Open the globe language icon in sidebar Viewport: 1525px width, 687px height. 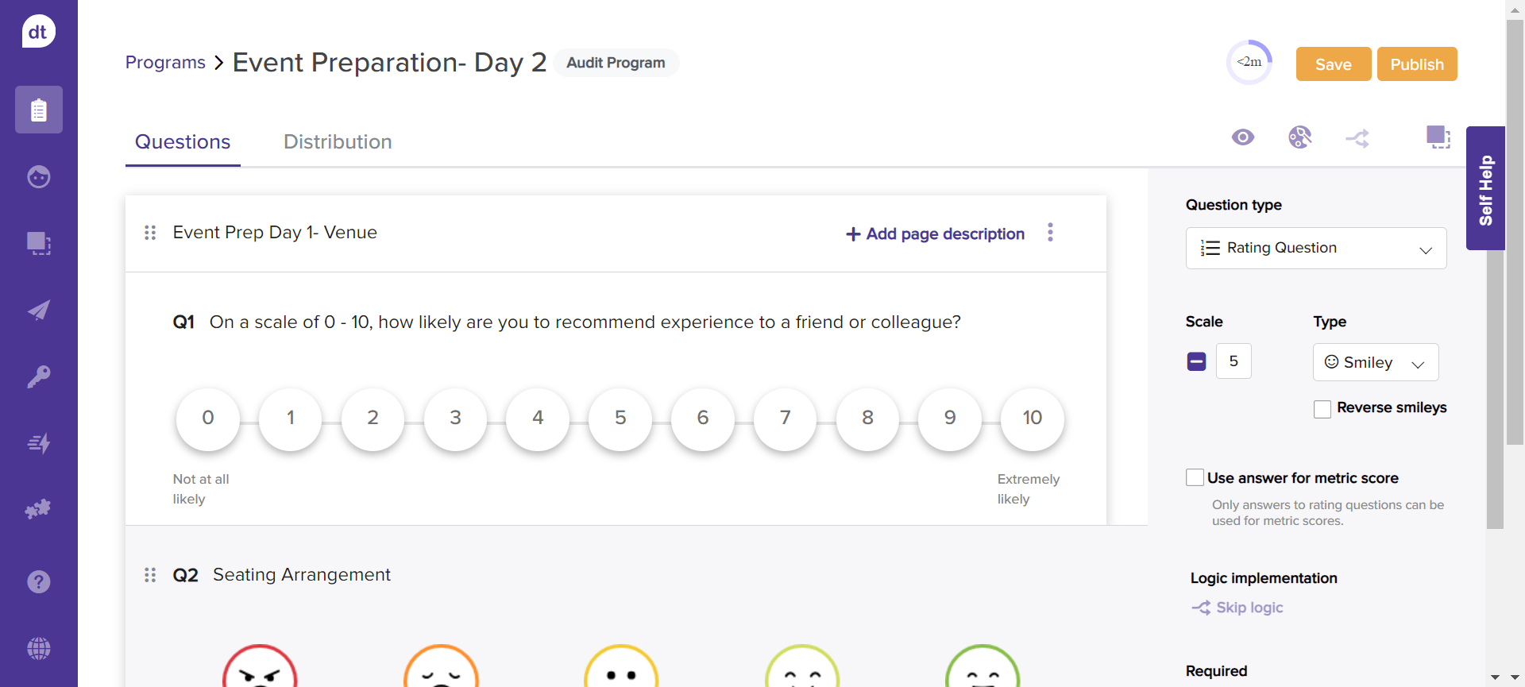coord(38,648)
